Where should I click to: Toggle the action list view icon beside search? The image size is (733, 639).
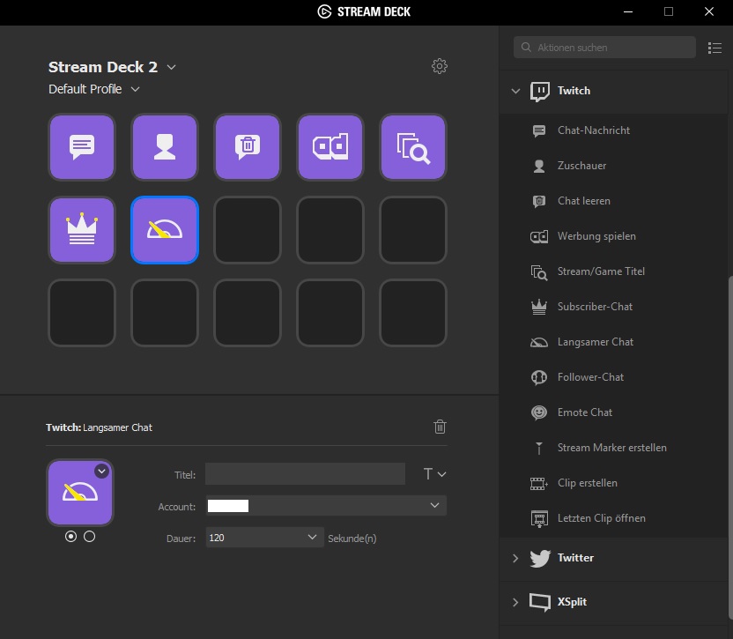tap(714, 48)
